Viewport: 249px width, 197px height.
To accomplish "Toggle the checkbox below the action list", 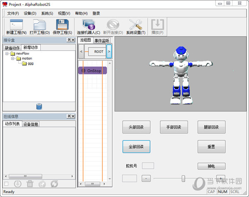I will coord(6,184).
